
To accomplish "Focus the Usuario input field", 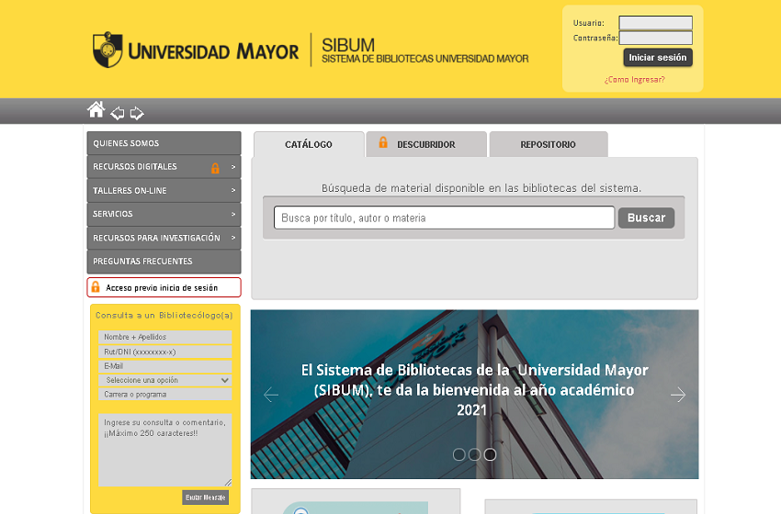I will tap(655, 23).
